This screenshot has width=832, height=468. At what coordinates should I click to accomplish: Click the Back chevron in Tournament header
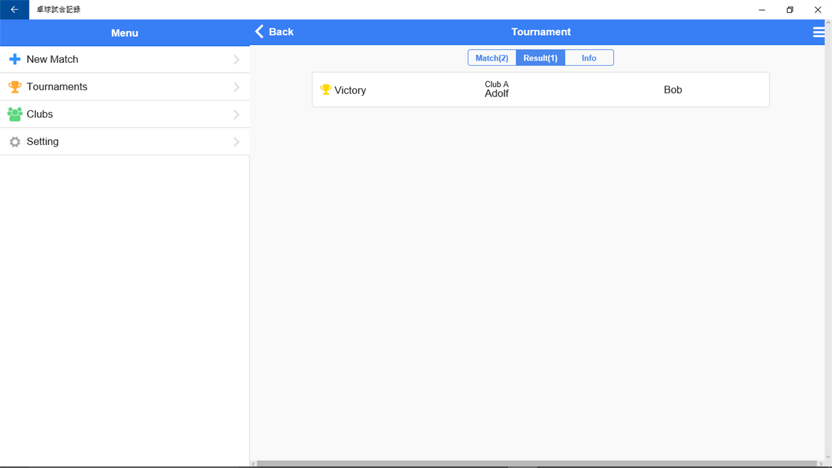[x=259, y=32]
